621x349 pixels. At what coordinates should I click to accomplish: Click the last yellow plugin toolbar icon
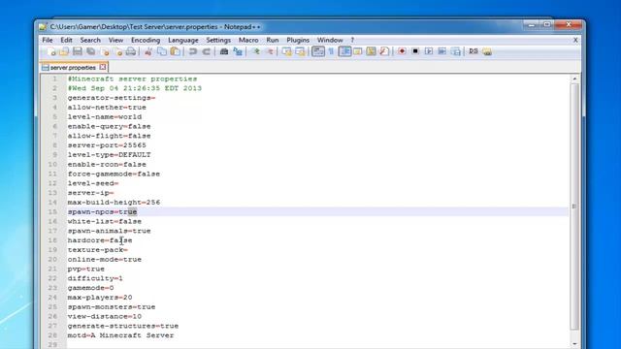(487, 51)
